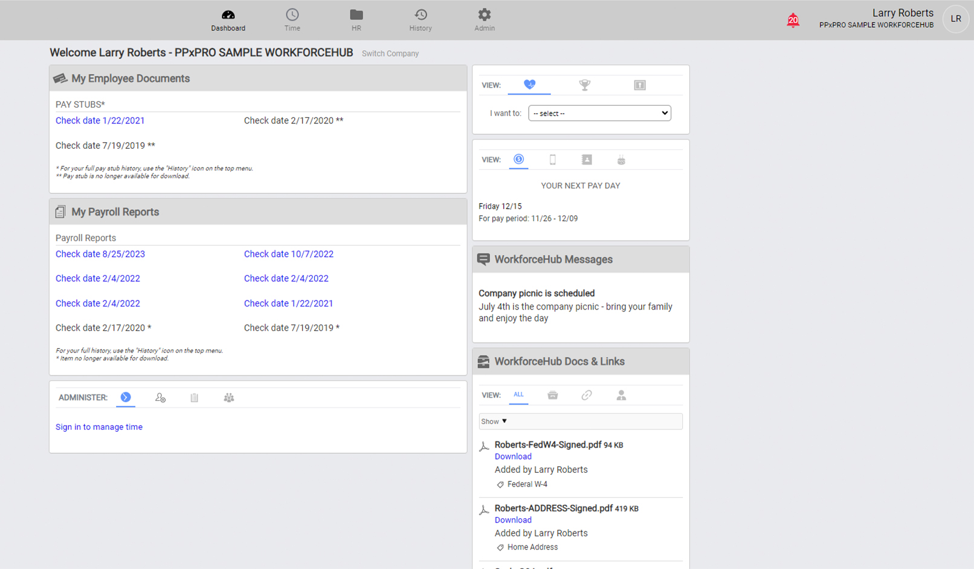Screen dimensions: 974x569
Task: Select the info panel view tab
Action: (640, 85)
